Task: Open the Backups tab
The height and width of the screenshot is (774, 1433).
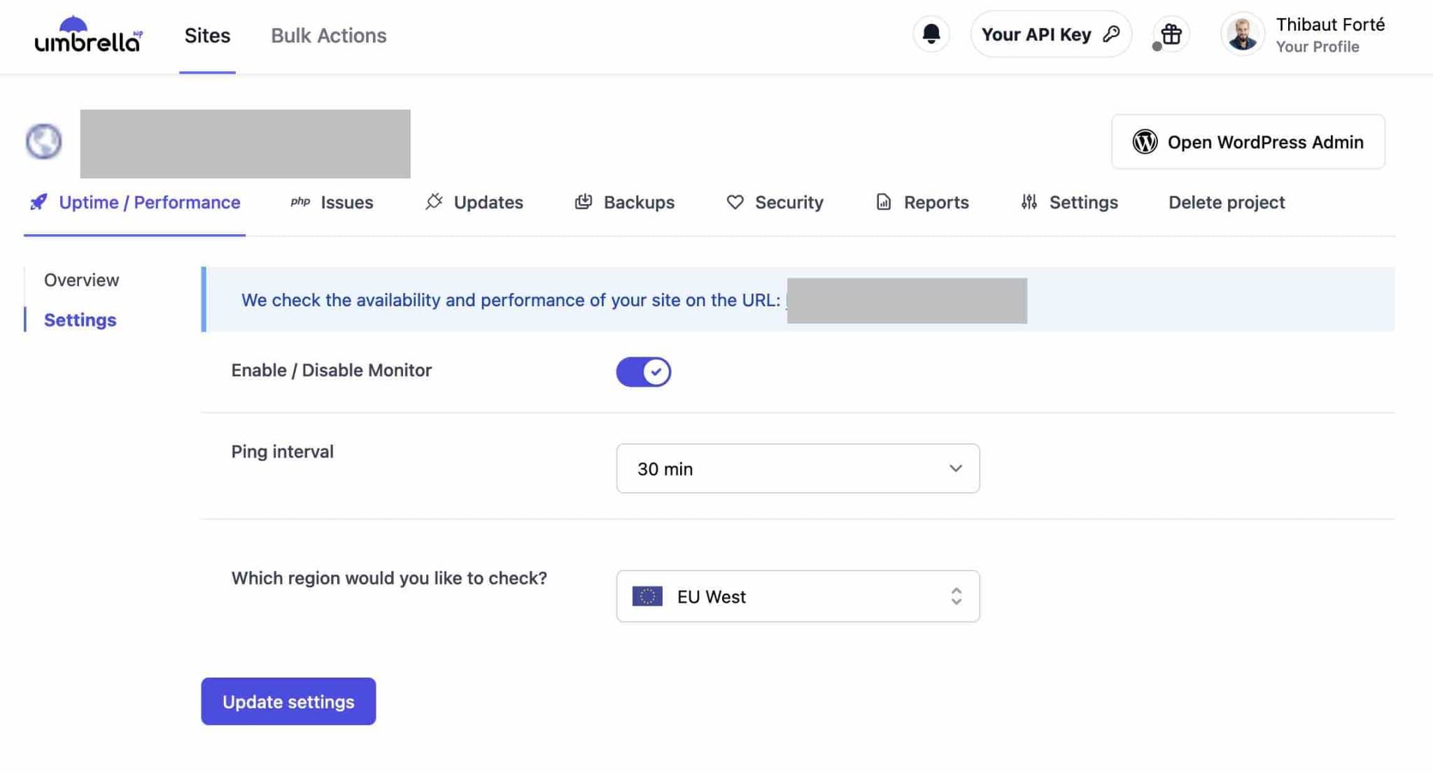Action: coord(624,202)
